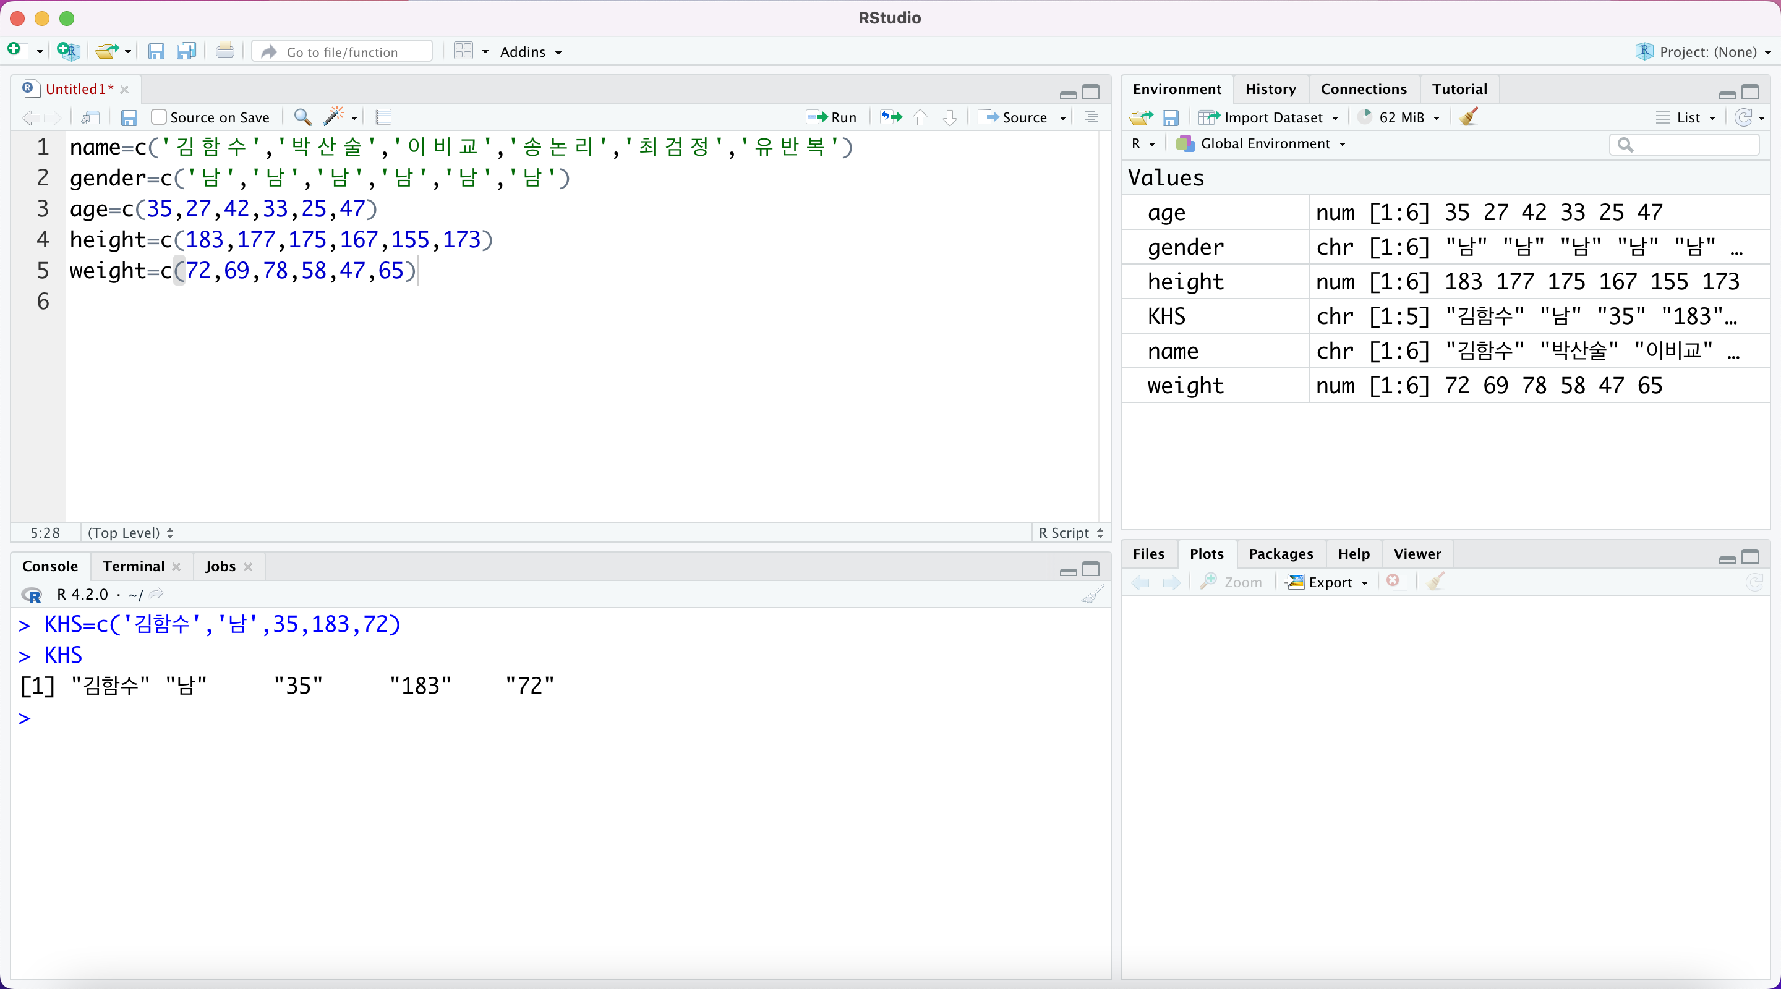Click the Find/Replace magnifier icon
Screen dimensions: 1781x989
coord(302,117)
